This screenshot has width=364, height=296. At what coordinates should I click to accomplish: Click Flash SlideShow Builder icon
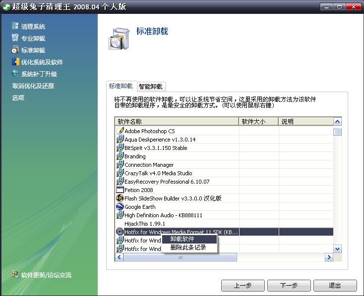(x=120, y=198)
